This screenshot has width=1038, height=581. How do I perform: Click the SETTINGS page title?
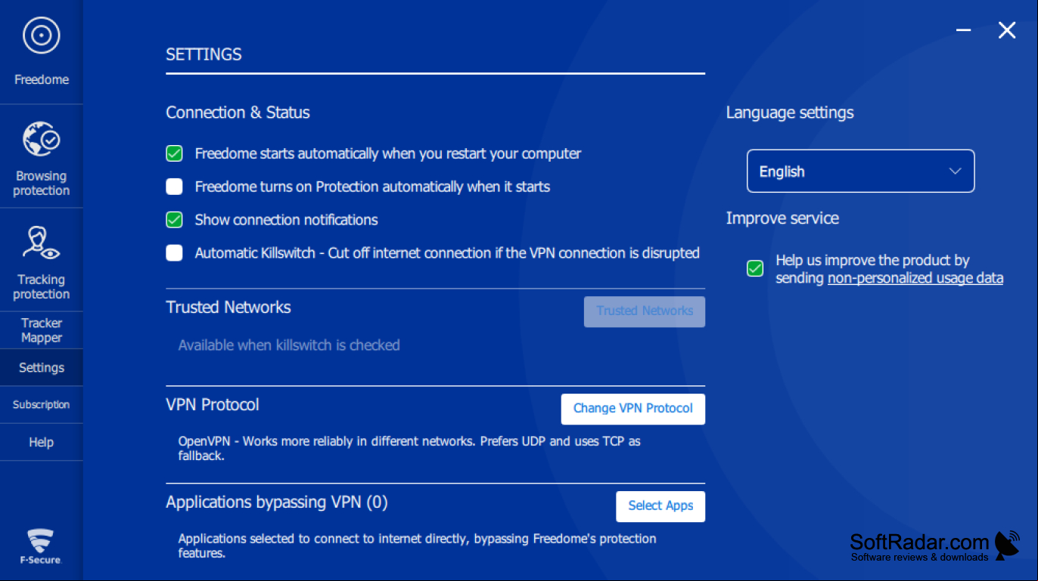204,54
